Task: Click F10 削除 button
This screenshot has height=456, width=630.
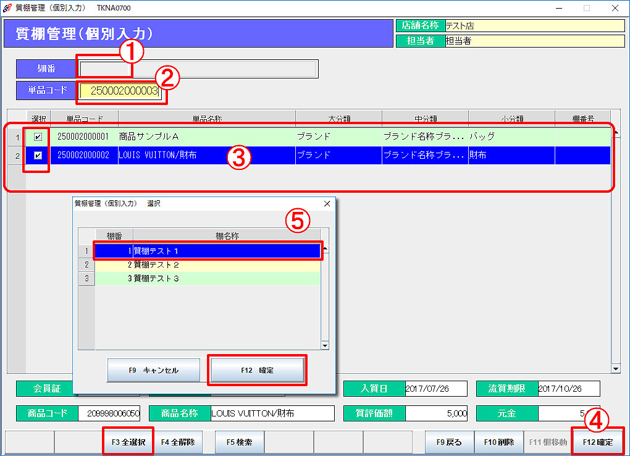Action: tap(499, 442)
